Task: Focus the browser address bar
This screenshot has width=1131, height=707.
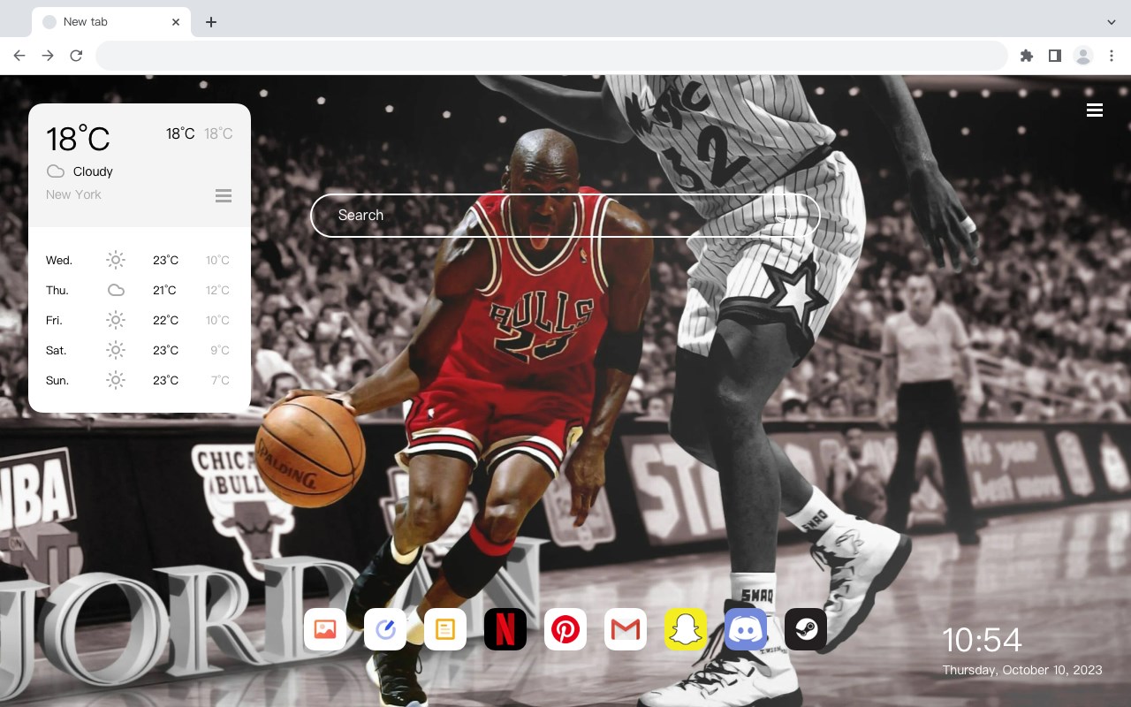Action: (551, 56)
